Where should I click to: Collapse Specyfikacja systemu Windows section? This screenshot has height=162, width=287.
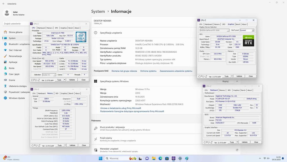[237, 81]
